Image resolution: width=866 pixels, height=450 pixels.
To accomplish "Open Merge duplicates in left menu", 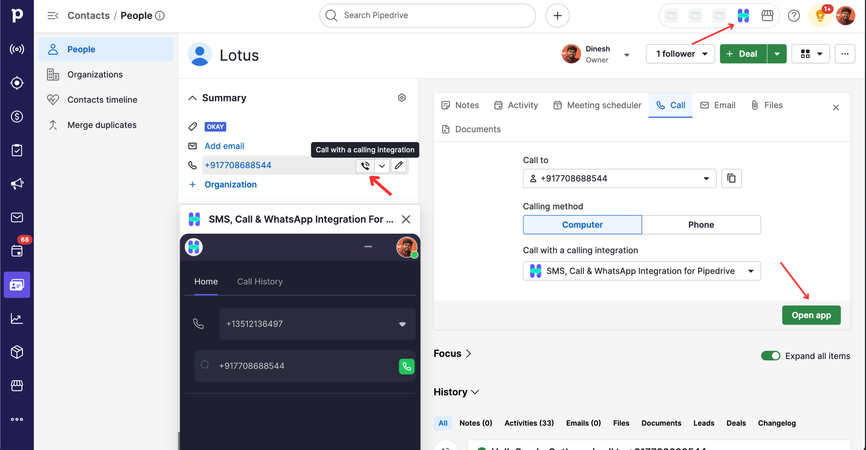I will click(102, 125).
